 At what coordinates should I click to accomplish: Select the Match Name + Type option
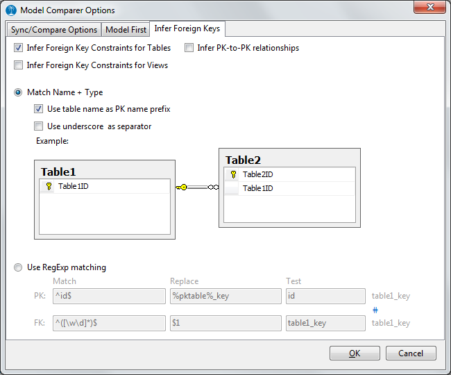pyautogui.click(x=18, y=92)
